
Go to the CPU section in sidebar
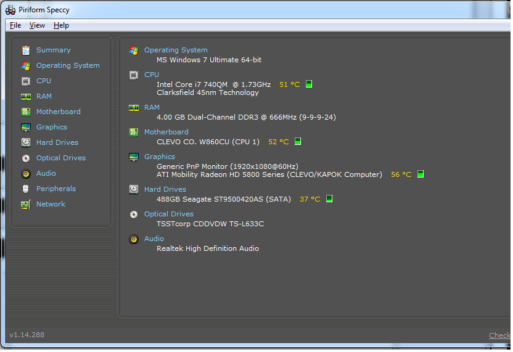point(44,81)
